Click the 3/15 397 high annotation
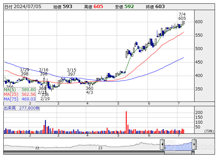The image size is (219, 158). [71, 72]
